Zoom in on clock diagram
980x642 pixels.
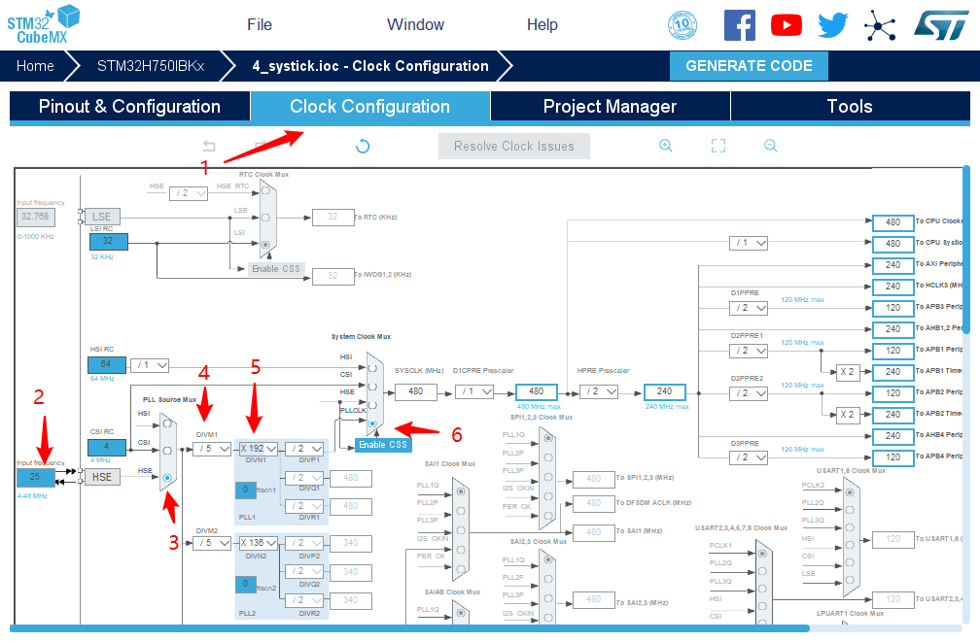pos(666,146)
